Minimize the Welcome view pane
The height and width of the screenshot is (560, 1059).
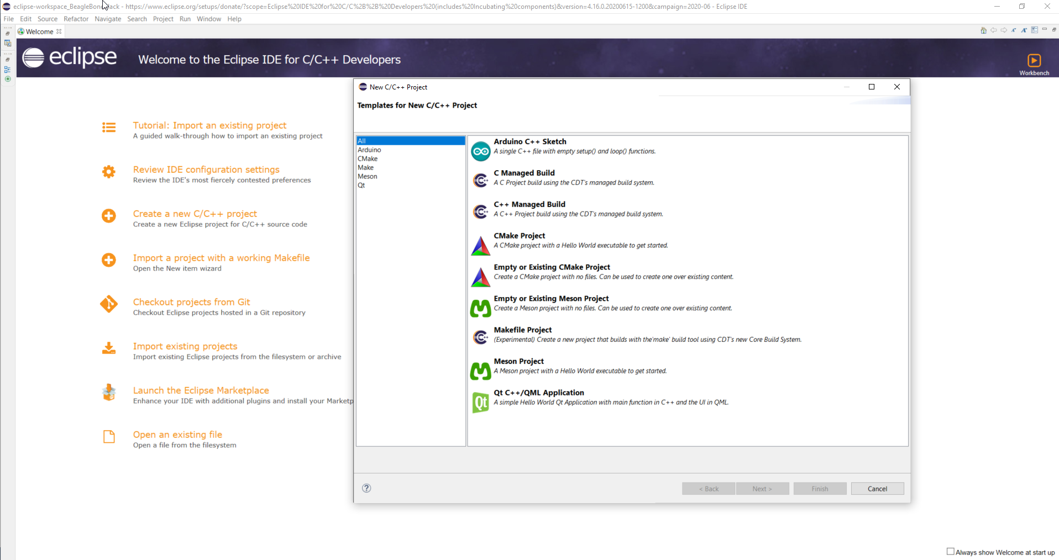click(1045, 30)
